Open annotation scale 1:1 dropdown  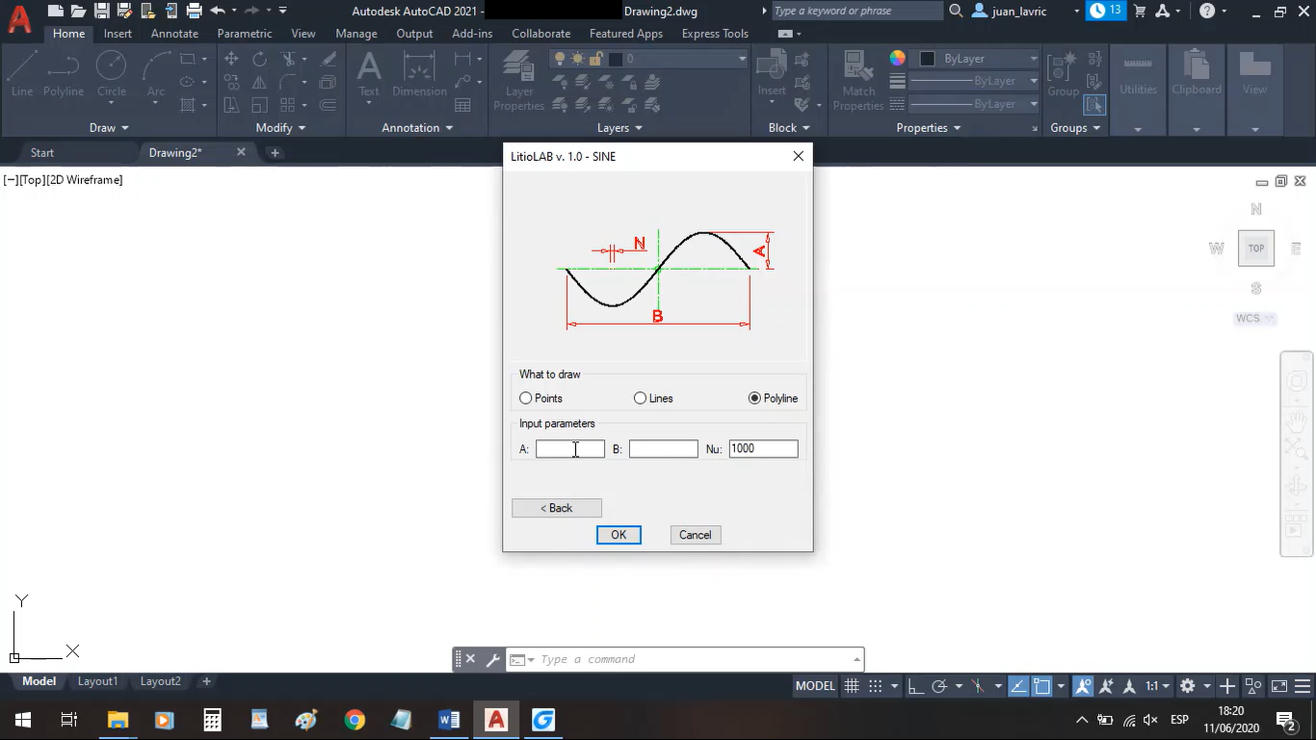tap(1156, 686)
